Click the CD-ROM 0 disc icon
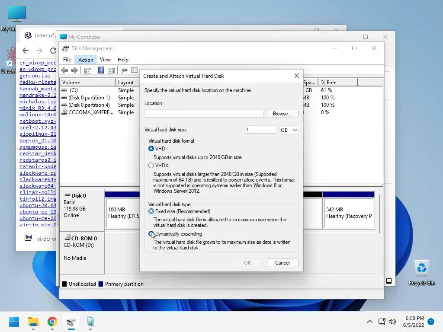443x332 pixels. [x=68, y=237]
